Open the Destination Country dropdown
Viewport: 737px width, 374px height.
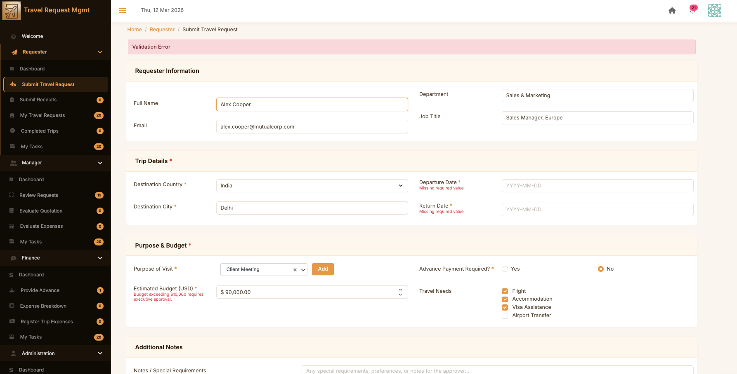tap(312, 186)
